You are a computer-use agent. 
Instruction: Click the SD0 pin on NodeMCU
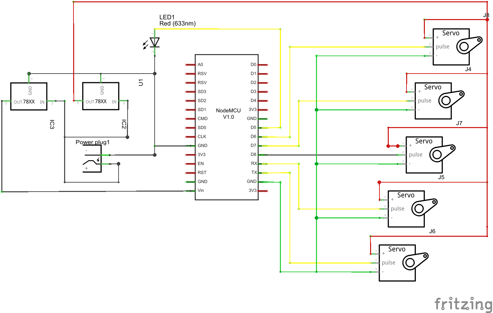click(x=190, y=128)
